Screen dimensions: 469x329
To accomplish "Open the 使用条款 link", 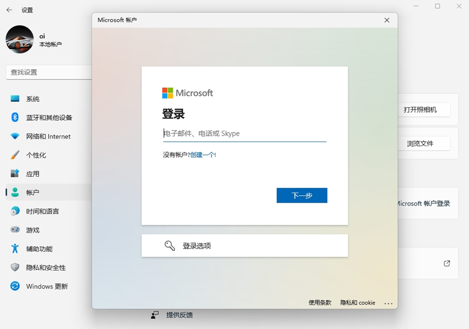I will coord(320,302).
